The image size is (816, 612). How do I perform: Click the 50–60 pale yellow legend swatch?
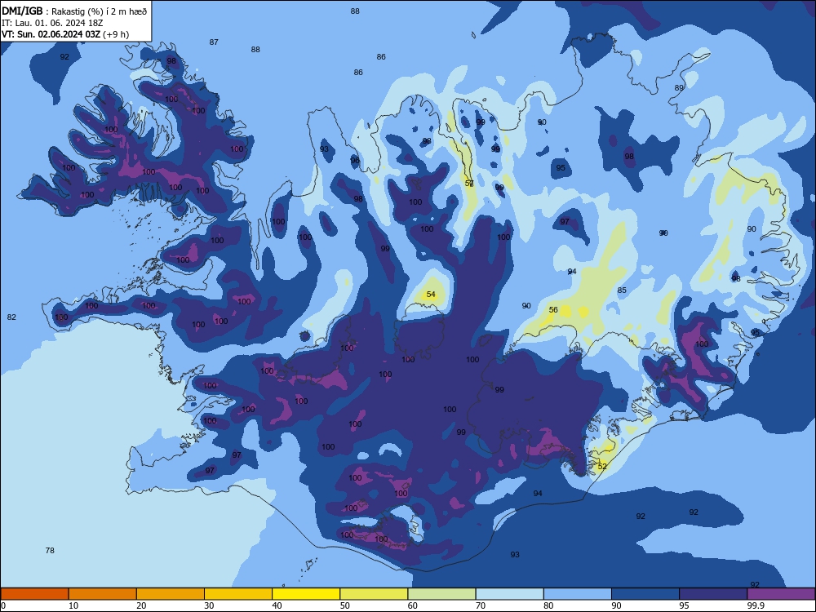(x=375, y=594)
